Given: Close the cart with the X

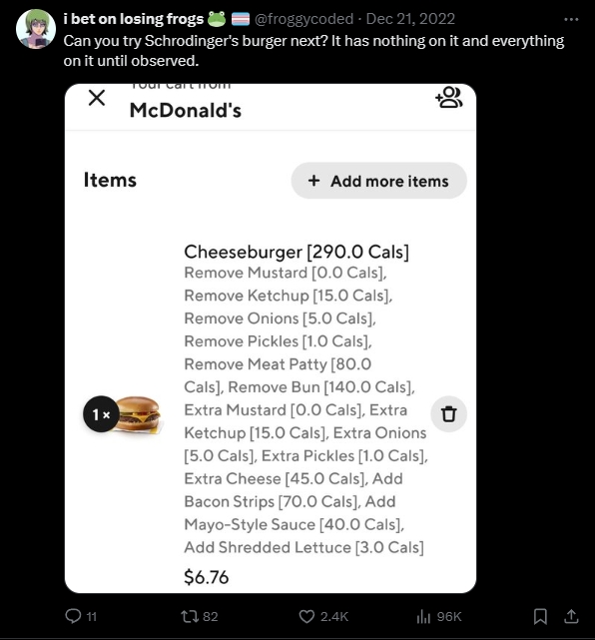Looking at the screenshot, I should (x=97, y=98).
